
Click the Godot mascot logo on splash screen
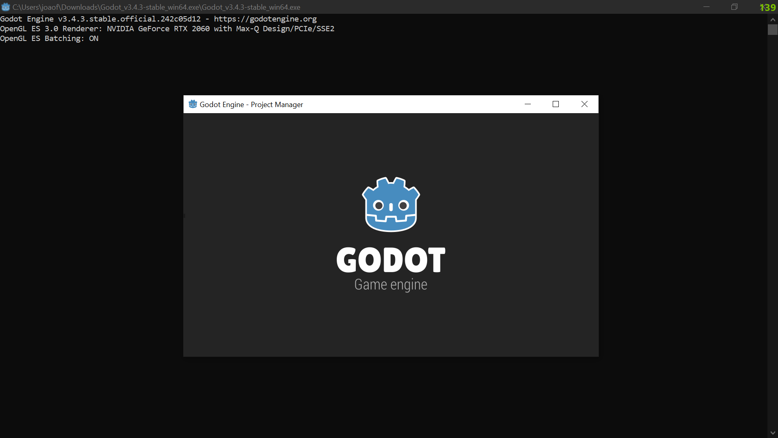click(x=391, y=204)
